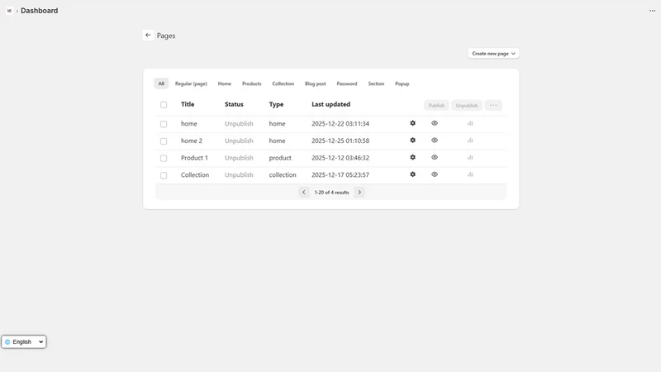The height and width of the screenshot is (372, 661).
Task: Preview home 2 page with eye icon
Action: (x=435, y=140)
